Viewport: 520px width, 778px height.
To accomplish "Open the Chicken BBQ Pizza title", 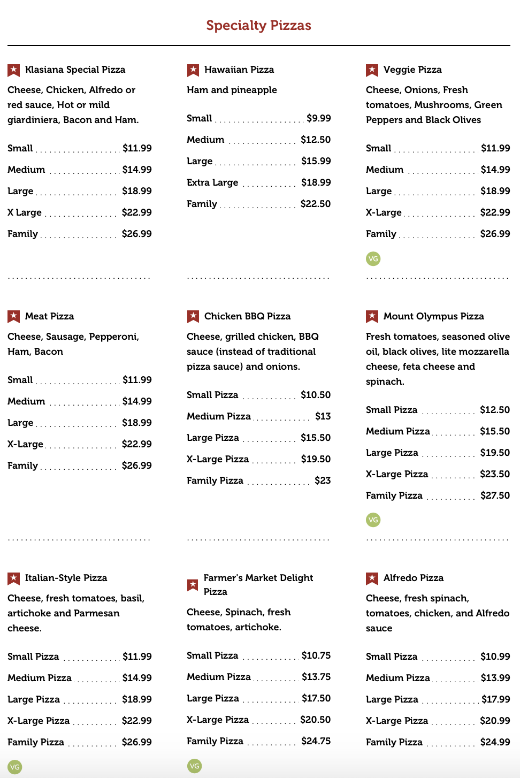I will pos(247,316).
